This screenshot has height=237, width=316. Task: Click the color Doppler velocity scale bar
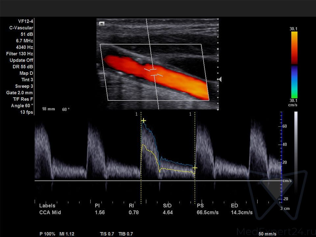point(294,64)
